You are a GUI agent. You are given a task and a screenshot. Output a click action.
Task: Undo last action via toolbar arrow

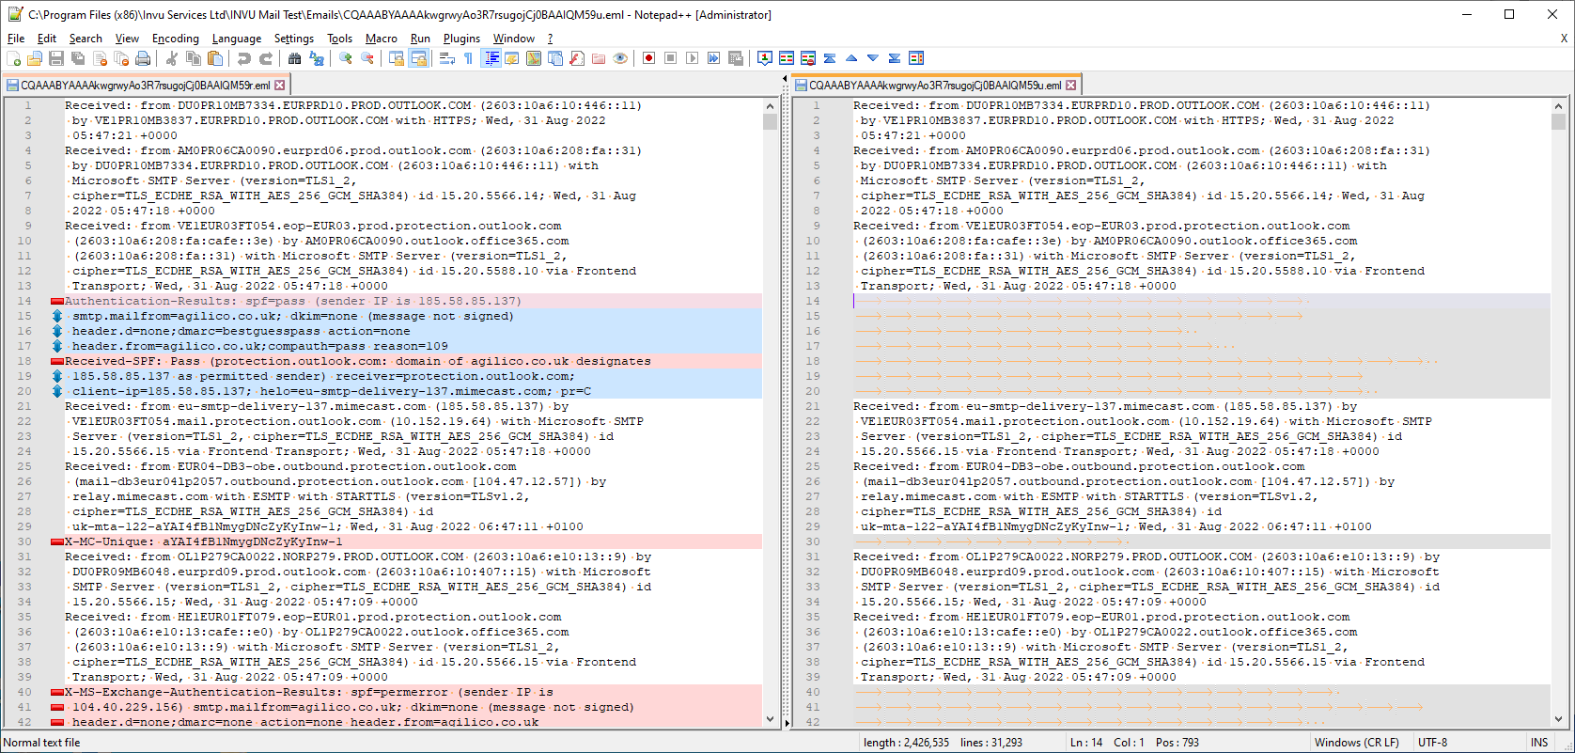click(244, 58)
